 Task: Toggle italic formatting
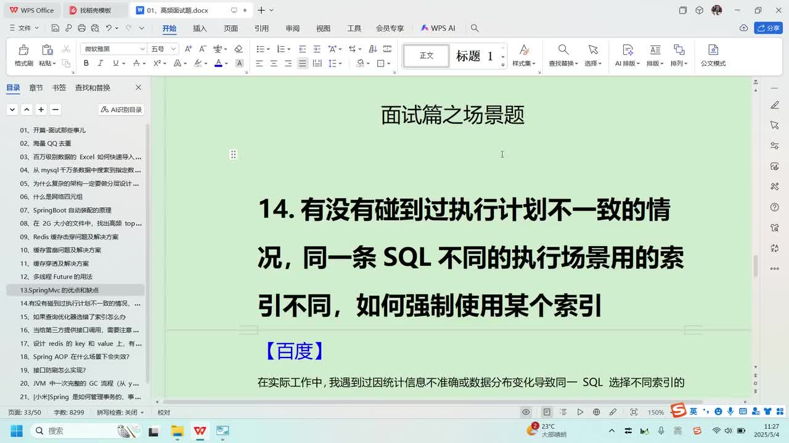pyautogui.click(x=100, y=63)
